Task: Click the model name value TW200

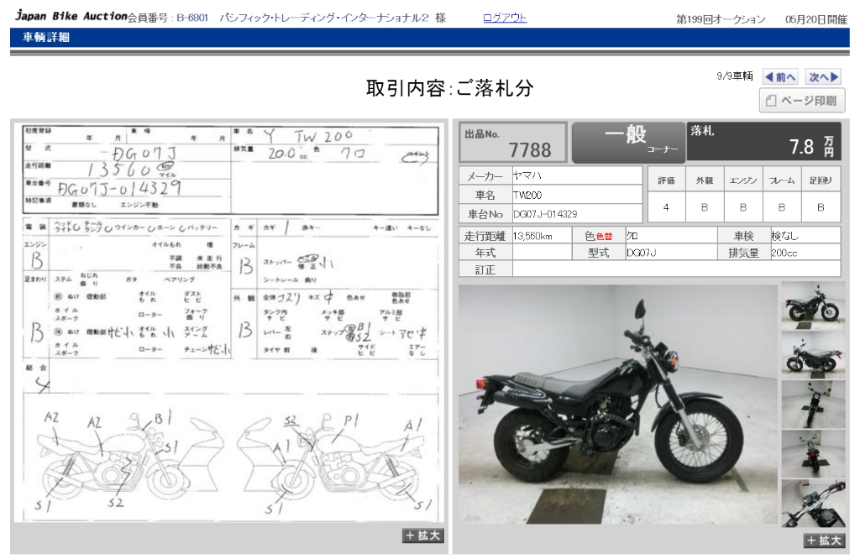Action: pos(527,195)
